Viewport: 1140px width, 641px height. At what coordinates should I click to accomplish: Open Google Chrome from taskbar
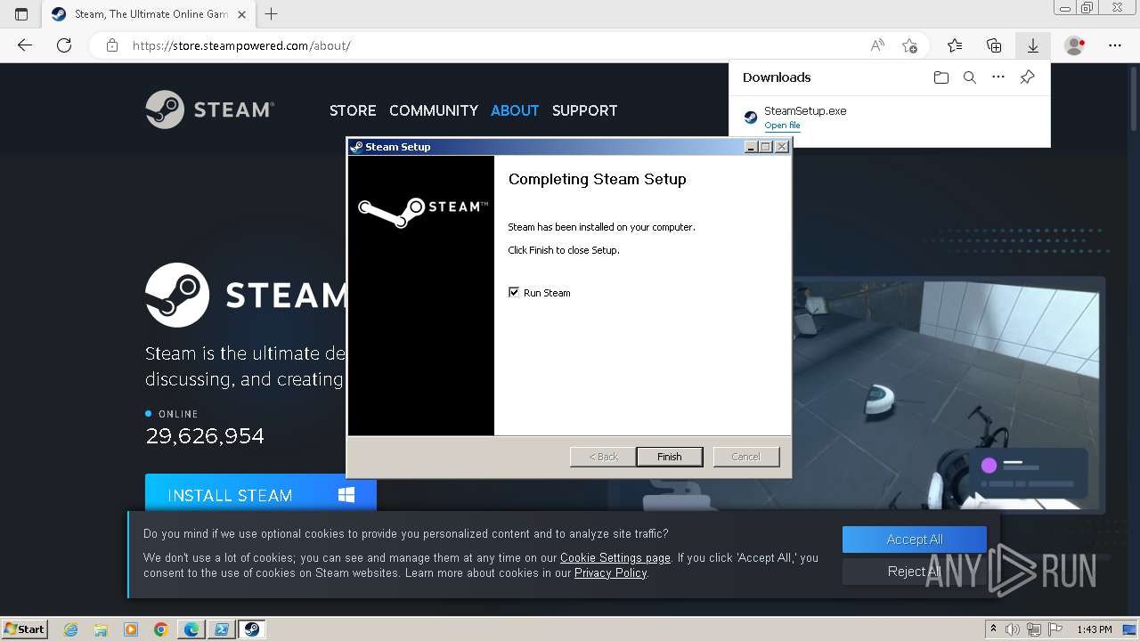point(161,629)
